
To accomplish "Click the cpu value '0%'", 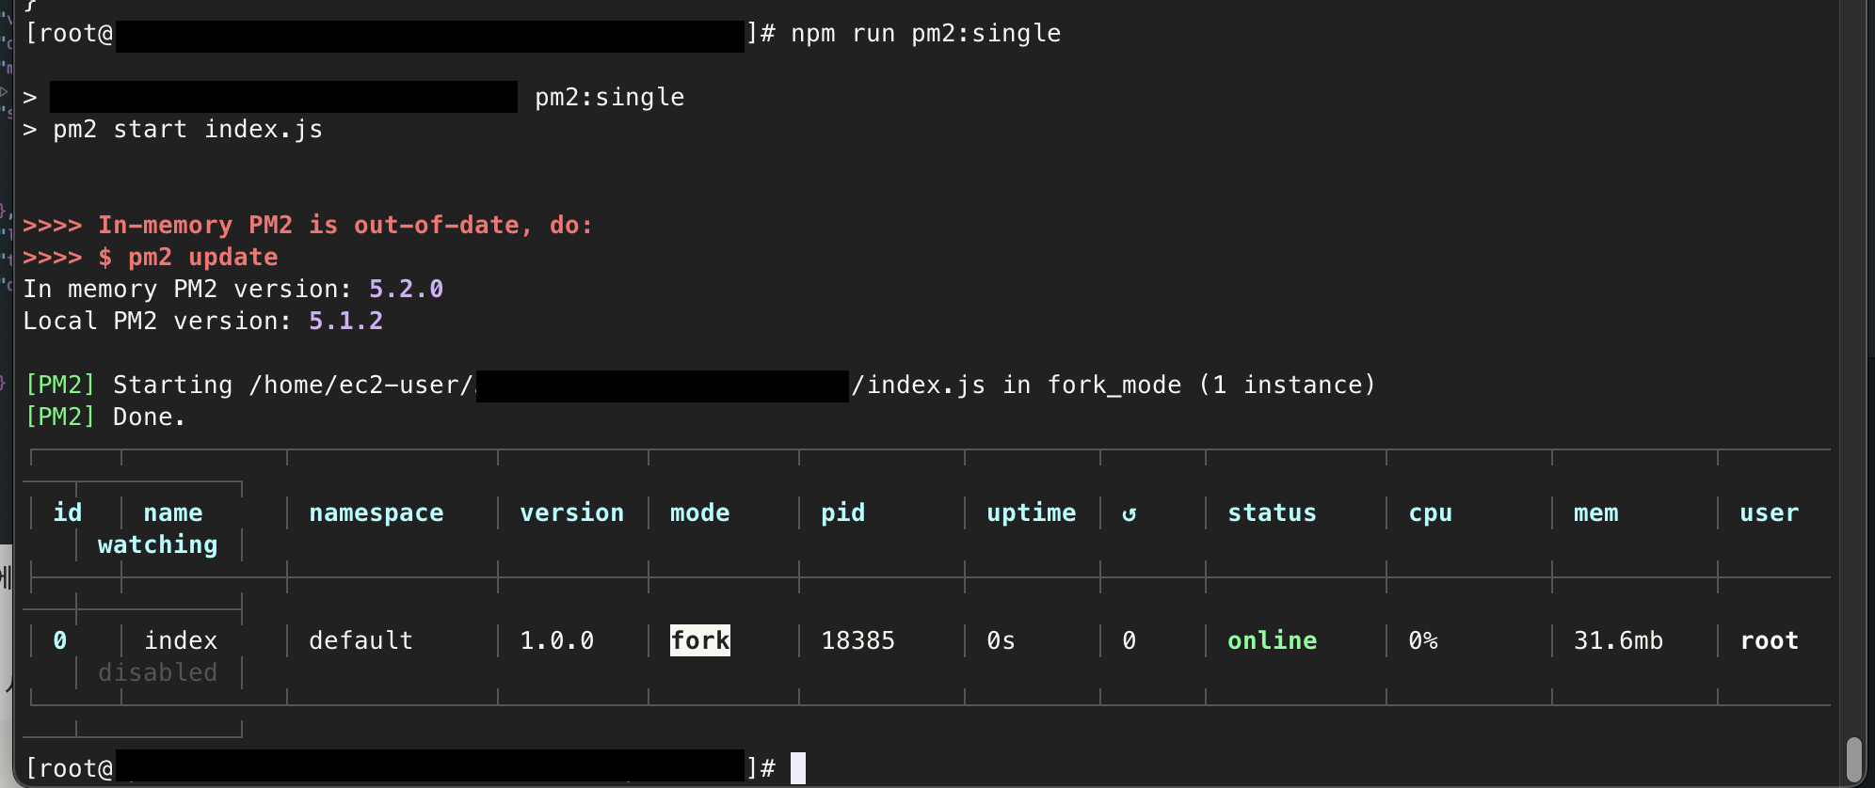I will coord(1422,640).
